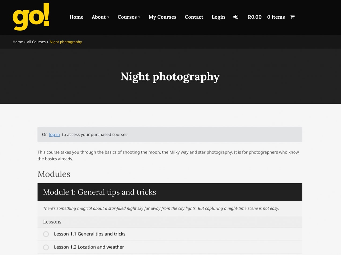
Task: Expand the Courses dropdown menu
Action: point(129,17)
